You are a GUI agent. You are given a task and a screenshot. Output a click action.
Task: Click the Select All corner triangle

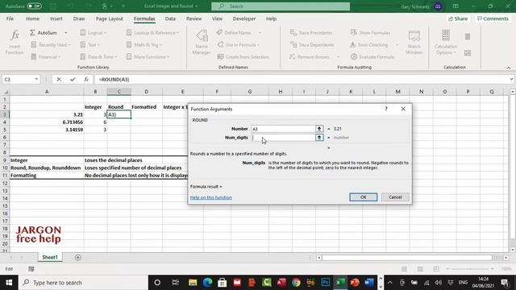tap(6, 92)
